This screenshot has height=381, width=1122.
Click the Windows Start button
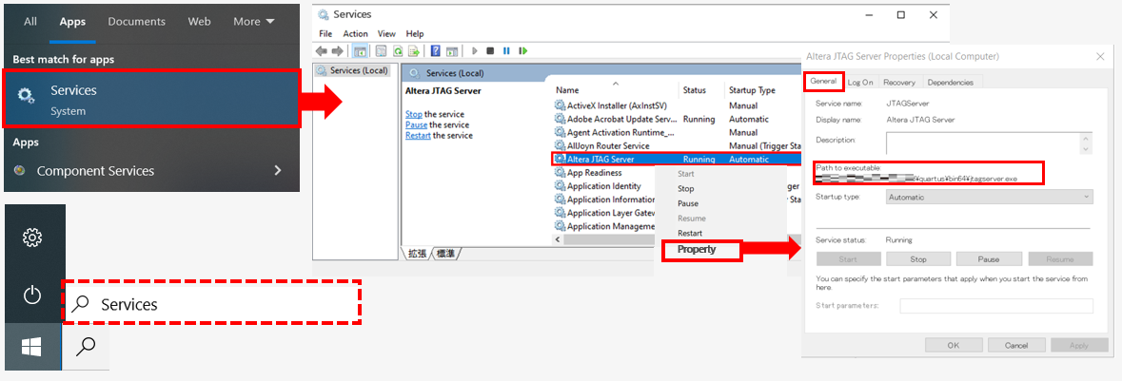pyautogui.click(x=32, y=349)
